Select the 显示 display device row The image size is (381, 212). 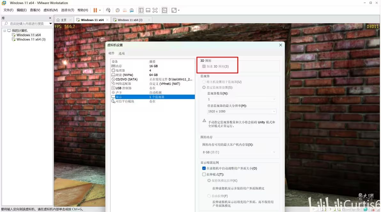coord(152,97)
